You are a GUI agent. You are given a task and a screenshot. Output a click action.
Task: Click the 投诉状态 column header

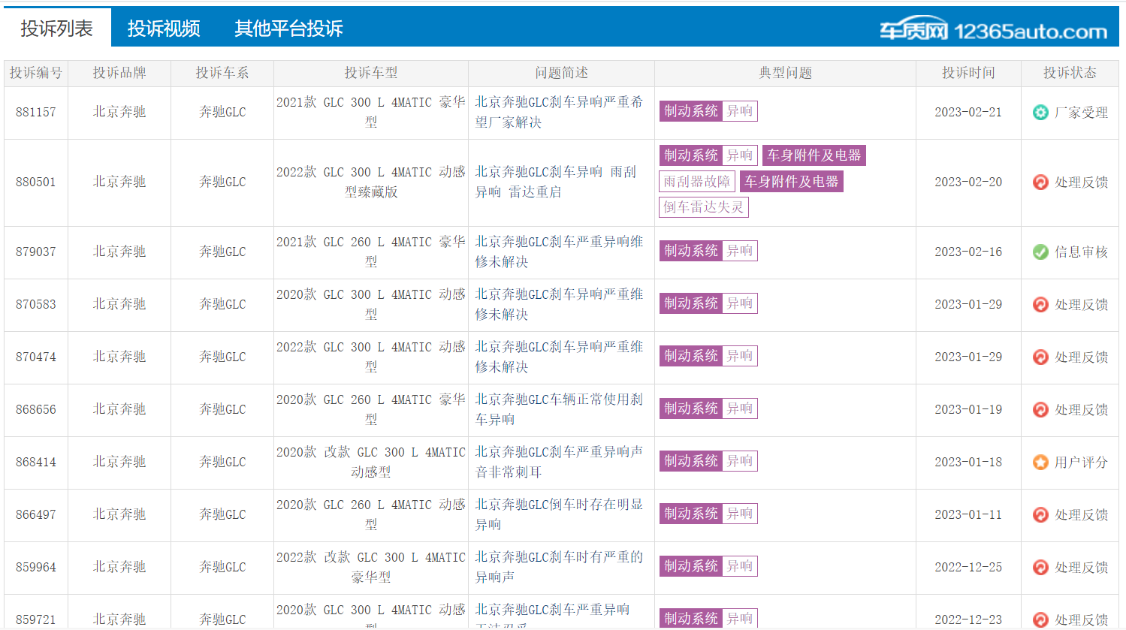(x=1070, y=73)
